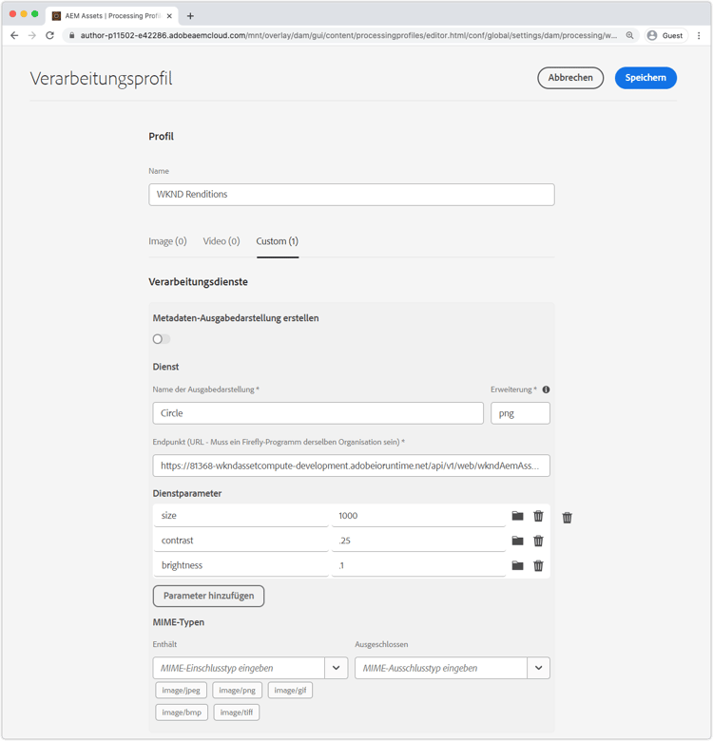Viewport: 713px width, 741px height.
Task: Click the image/gif MIME tag
Action: point(290,691)
